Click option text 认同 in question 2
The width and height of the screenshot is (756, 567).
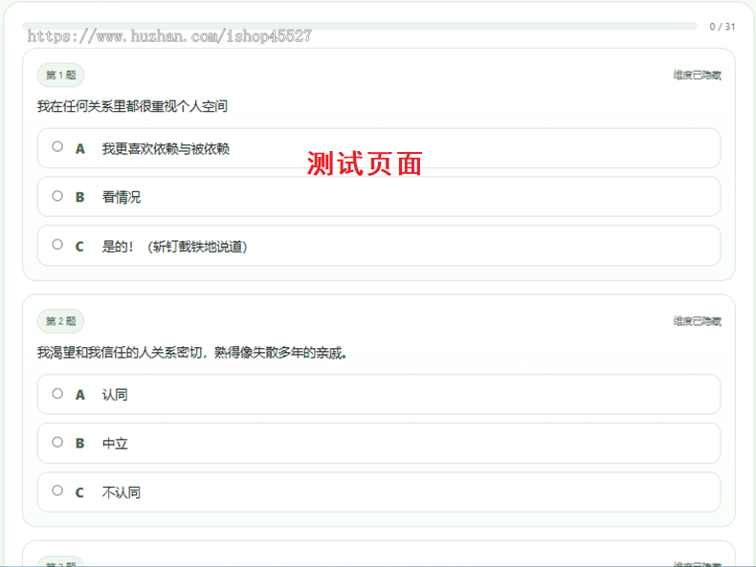coord(115,395)
